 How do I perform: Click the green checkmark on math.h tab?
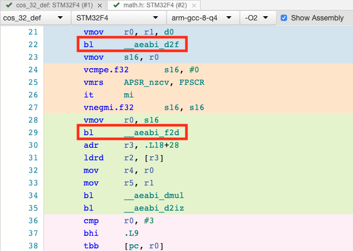click(x=116, y=5)
